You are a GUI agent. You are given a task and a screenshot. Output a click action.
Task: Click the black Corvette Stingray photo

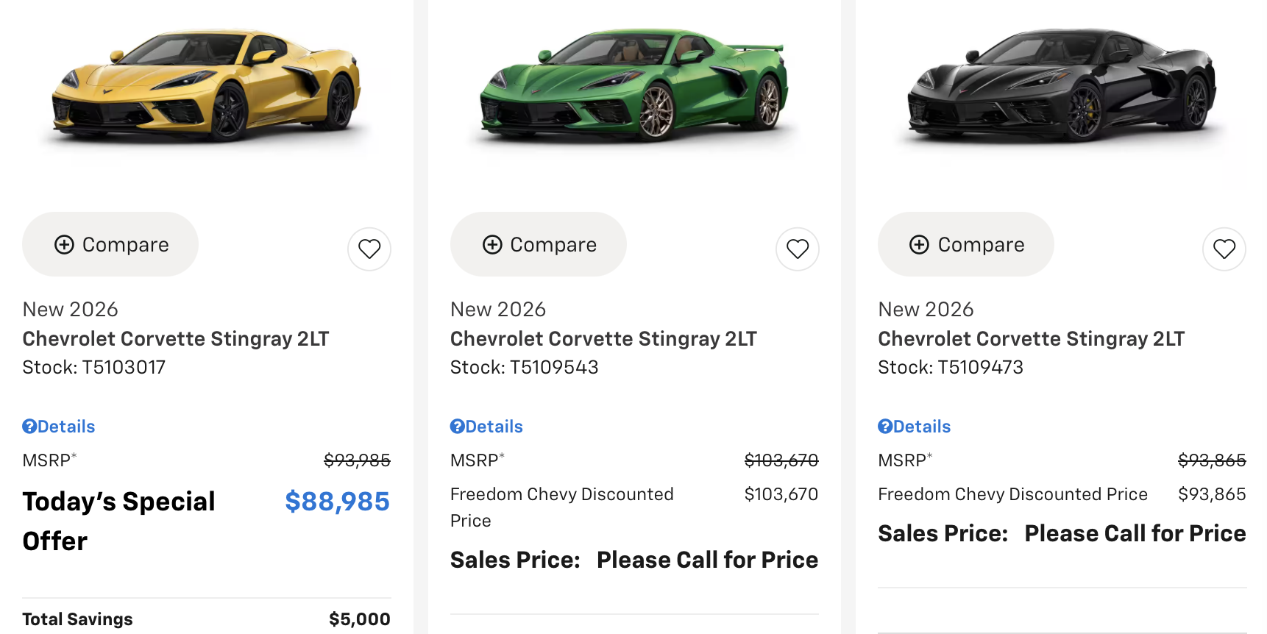pos(1062,85)
